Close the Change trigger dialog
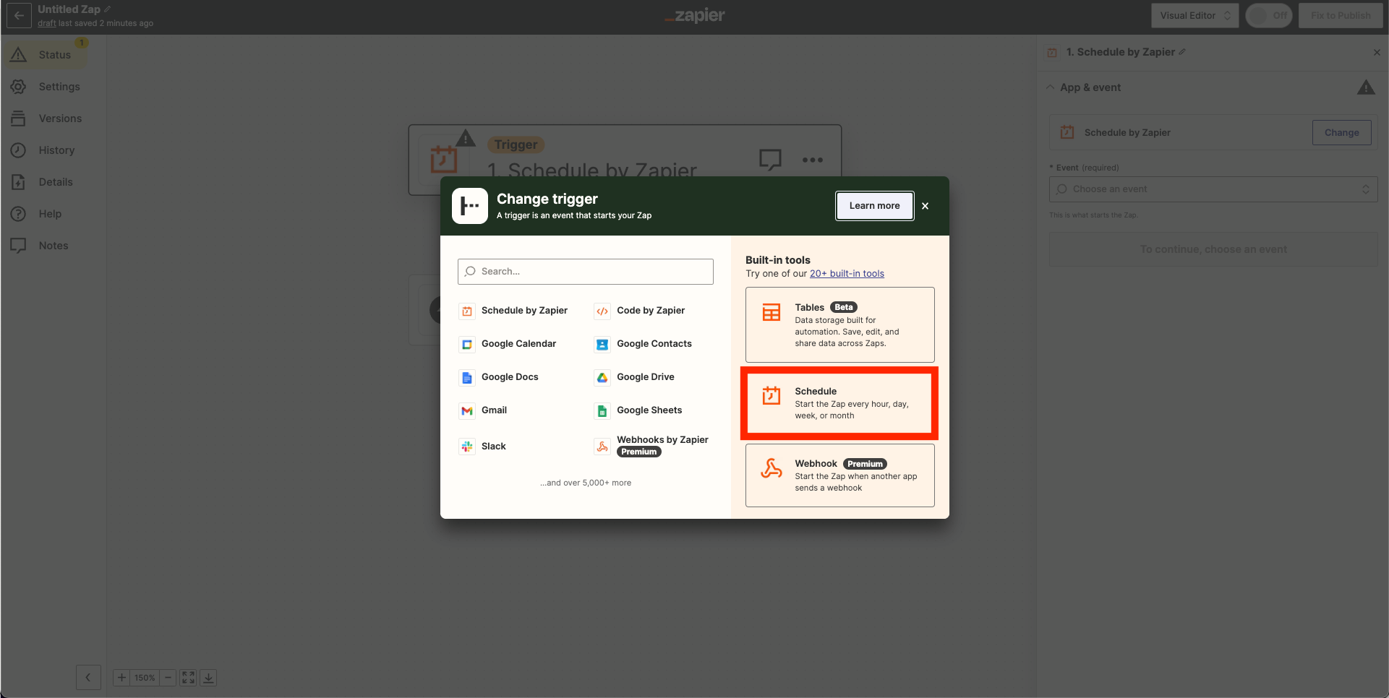 click(x=925, y=206)
